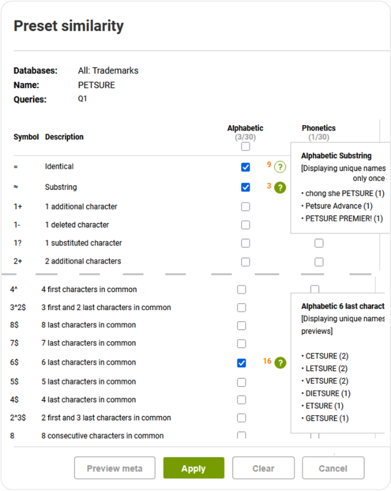Toggle the select-all checkbox under Alphabetic (3/30)
The width and height of the screenshot is (391, 491).
(x=245, y=146)
